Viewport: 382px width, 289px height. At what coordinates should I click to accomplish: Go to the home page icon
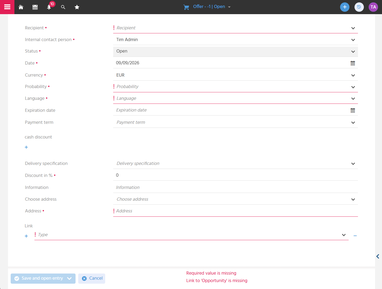[x=21, y=7]
